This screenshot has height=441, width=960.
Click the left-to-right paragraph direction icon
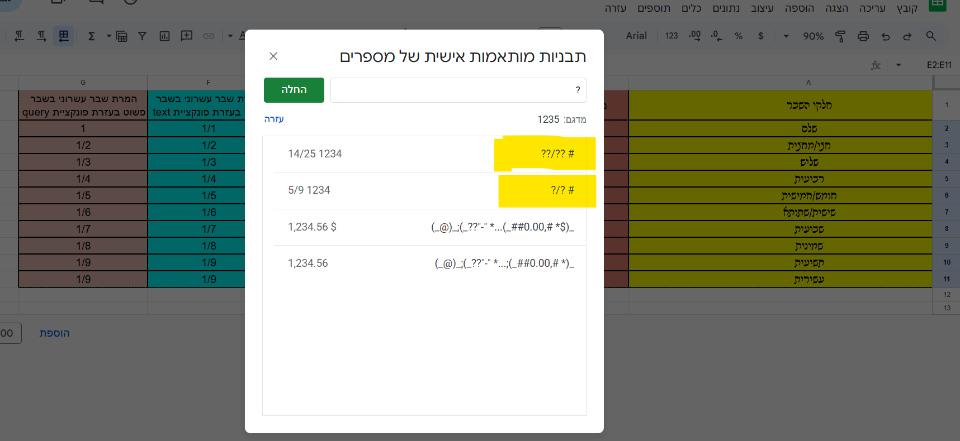[x=41, y=36]
